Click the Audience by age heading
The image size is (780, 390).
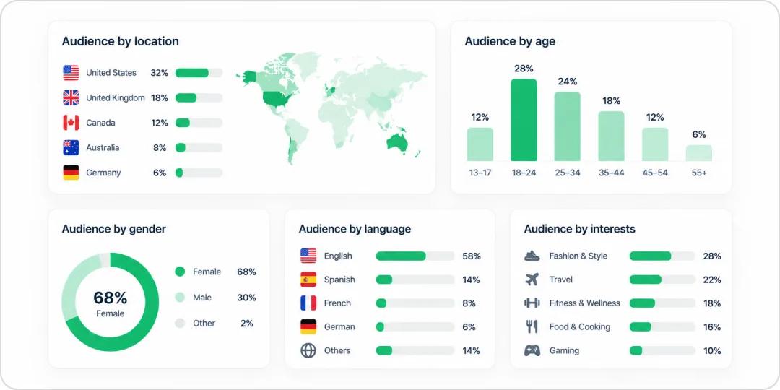click(x=510, y=41)
